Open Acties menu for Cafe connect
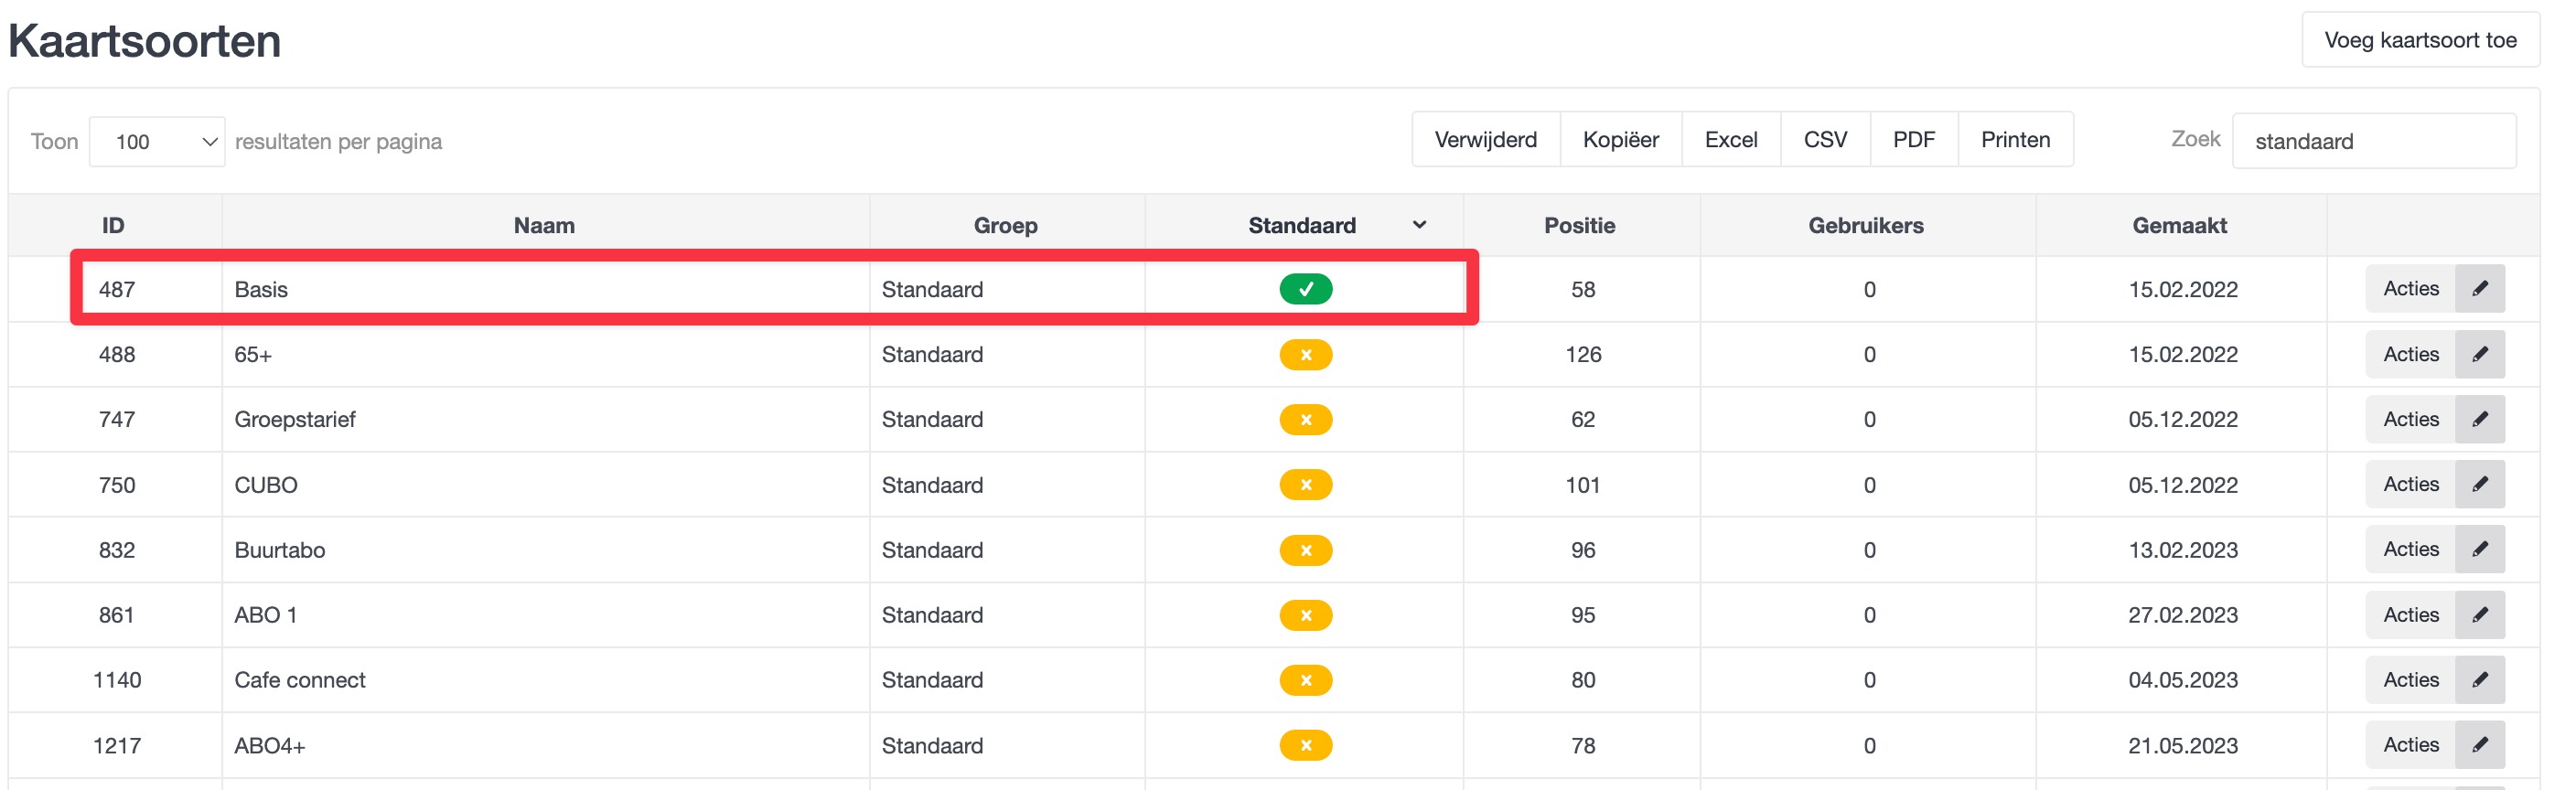 pos(2410,680)
